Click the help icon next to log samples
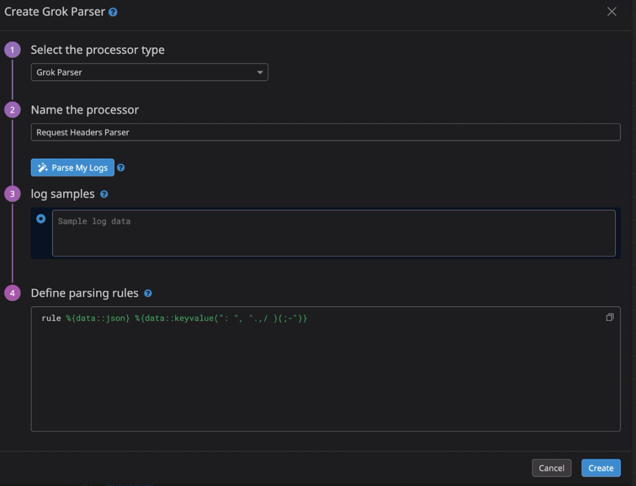Viewport: 636px width, 486px height. click(x=104, y=194)
